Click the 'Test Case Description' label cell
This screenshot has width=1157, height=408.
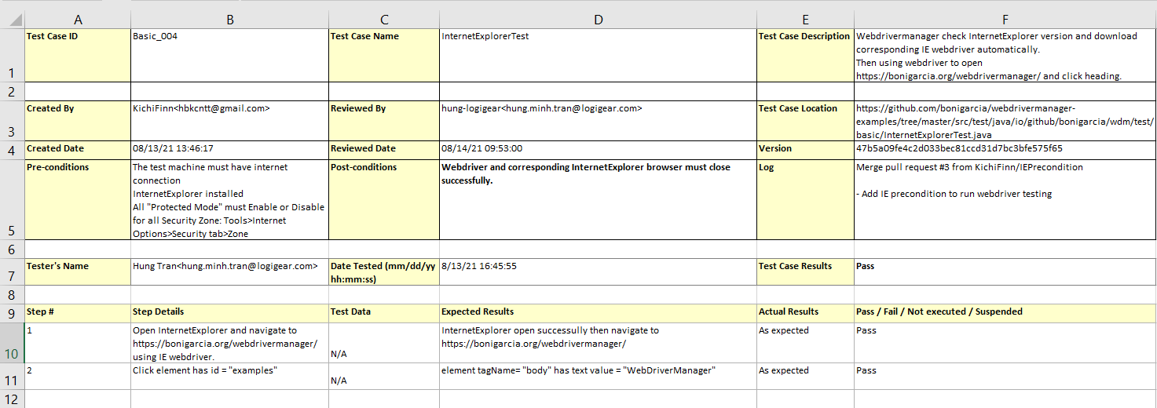pyautogui.click(x=805, y=56)
